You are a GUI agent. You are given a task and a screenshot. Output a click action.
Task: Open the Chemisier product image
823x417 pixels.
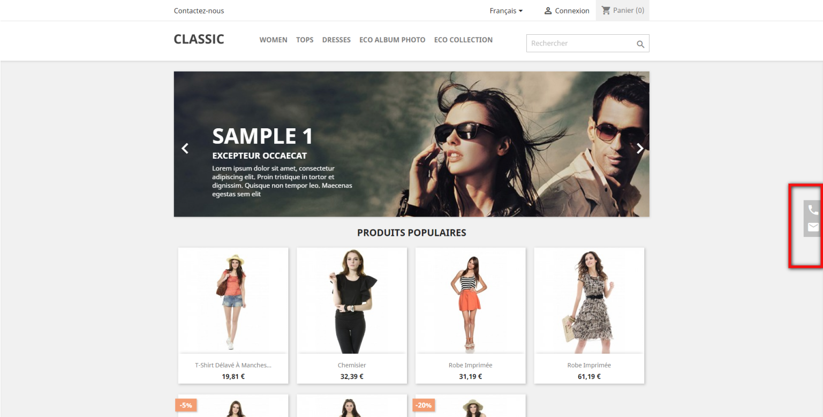pyautogui.click(x=352, y=300)
